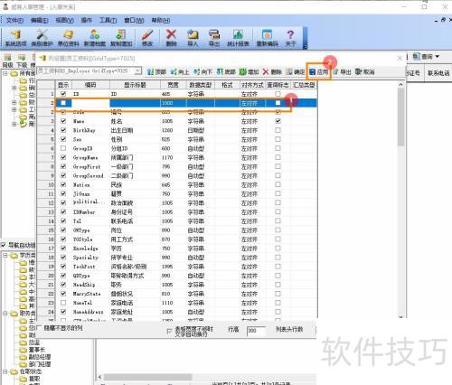
Task: Open the 导入 import icon
Action: pyautogui.click(x=193, y=38)
